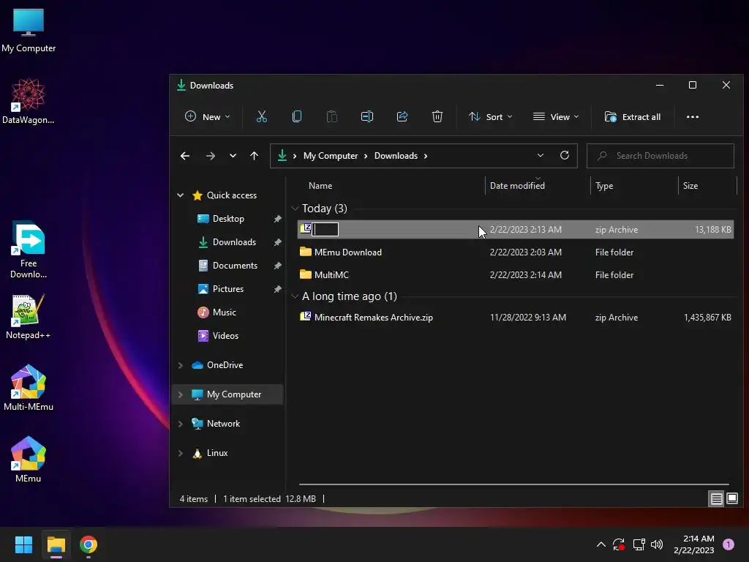Screen dimensions: 749x562
Task: Select the MultiMC folder
Action: (x=516, y=275)
